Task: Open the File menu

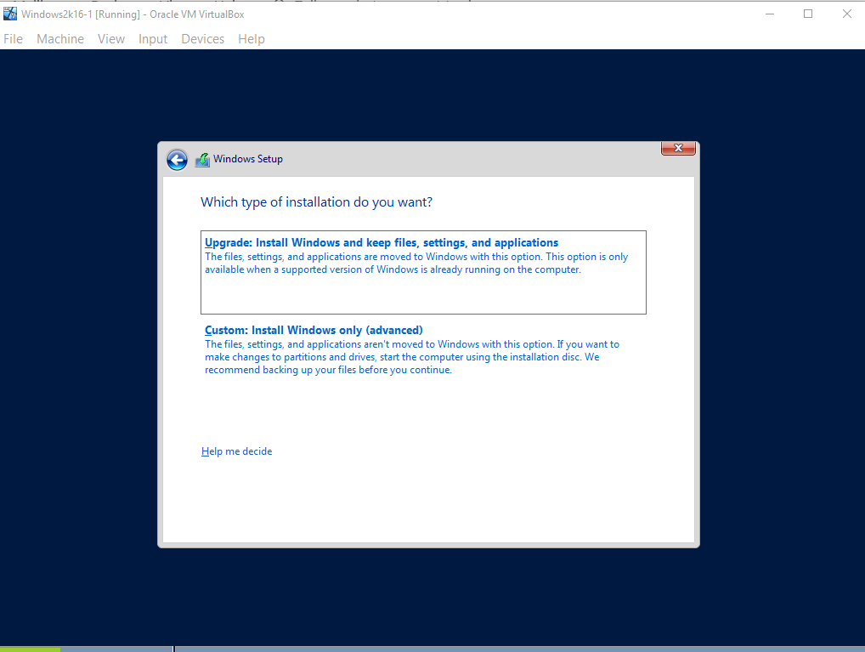Action: pos(14,38)
